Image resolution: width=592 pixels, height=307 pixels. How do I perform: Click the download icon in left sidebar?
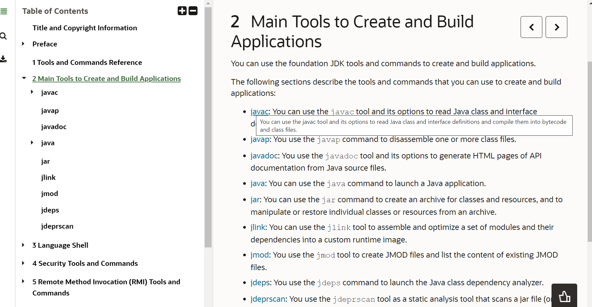coord(4,59)
